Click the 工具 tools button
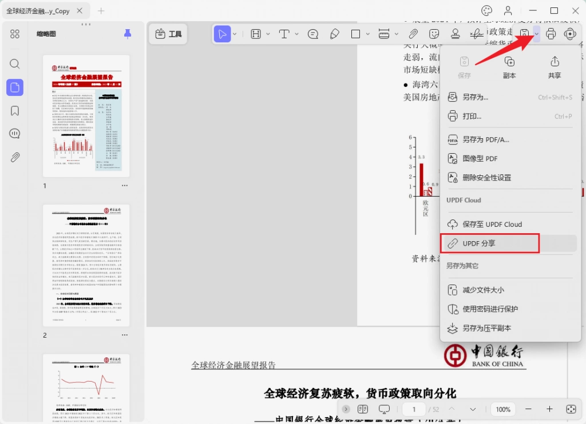 [x=168, y=34]
